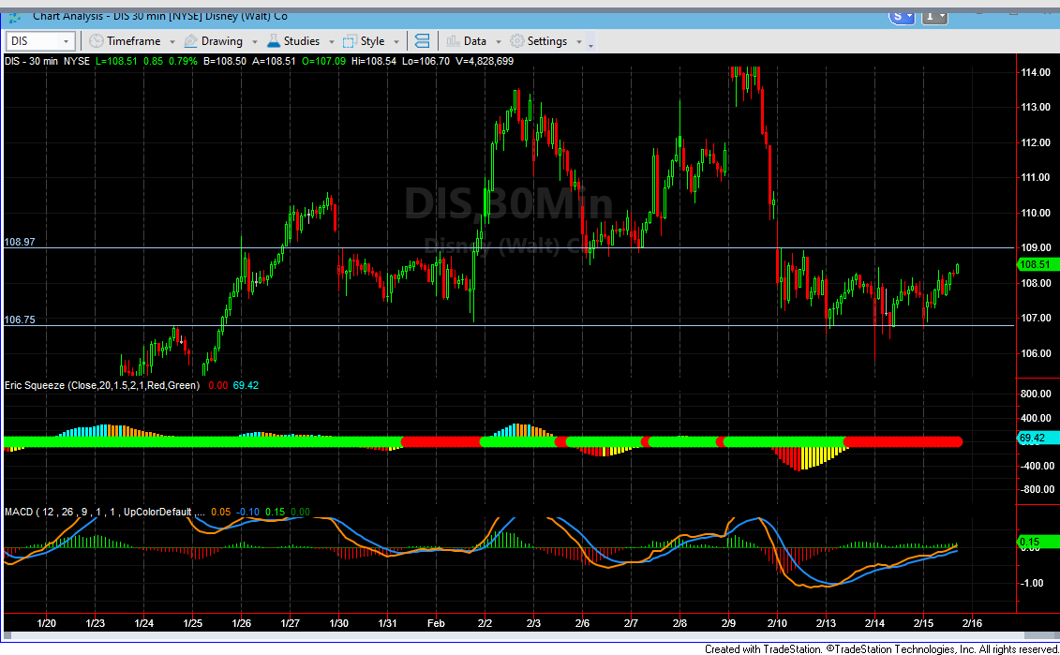Click the Feb label on the time axis
The height and width of the screenshot is (655, 1060).
[436, 623]
